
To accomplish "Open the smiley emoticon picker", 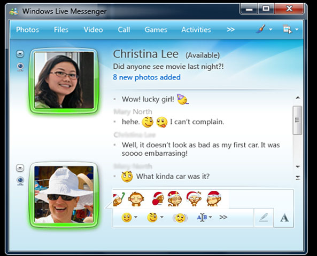I will (x=127, y=218).
